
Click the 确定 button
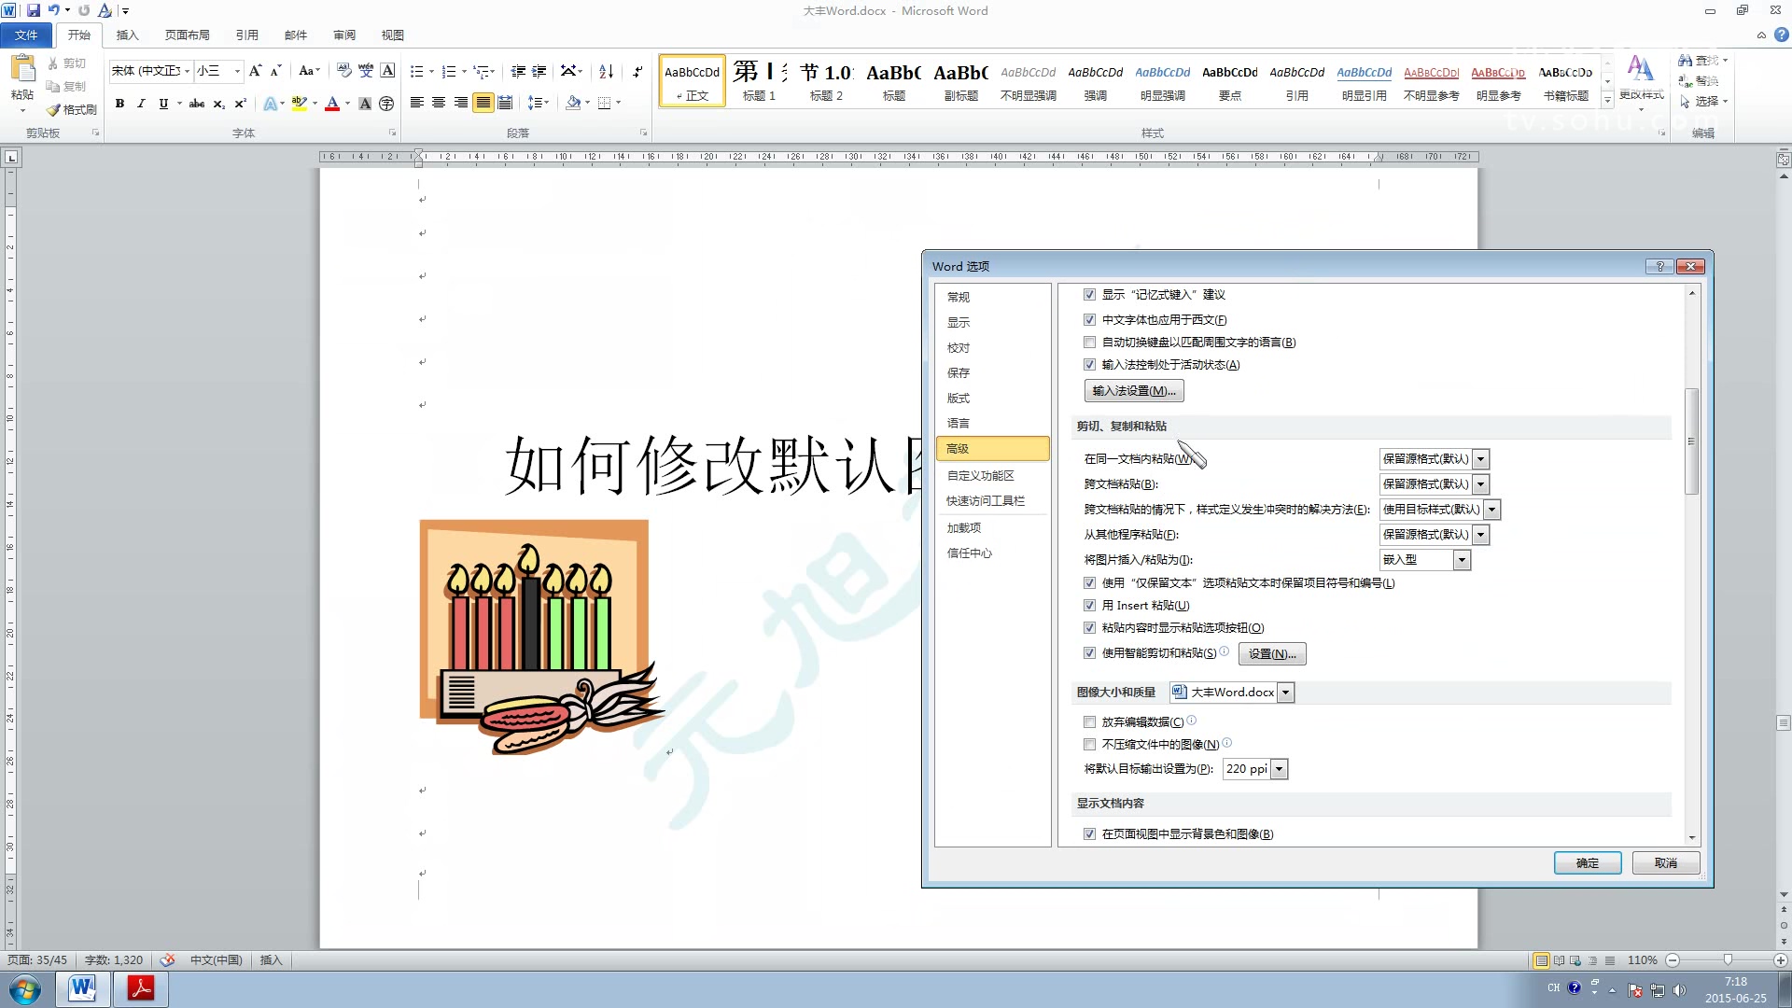[1587, 863]
